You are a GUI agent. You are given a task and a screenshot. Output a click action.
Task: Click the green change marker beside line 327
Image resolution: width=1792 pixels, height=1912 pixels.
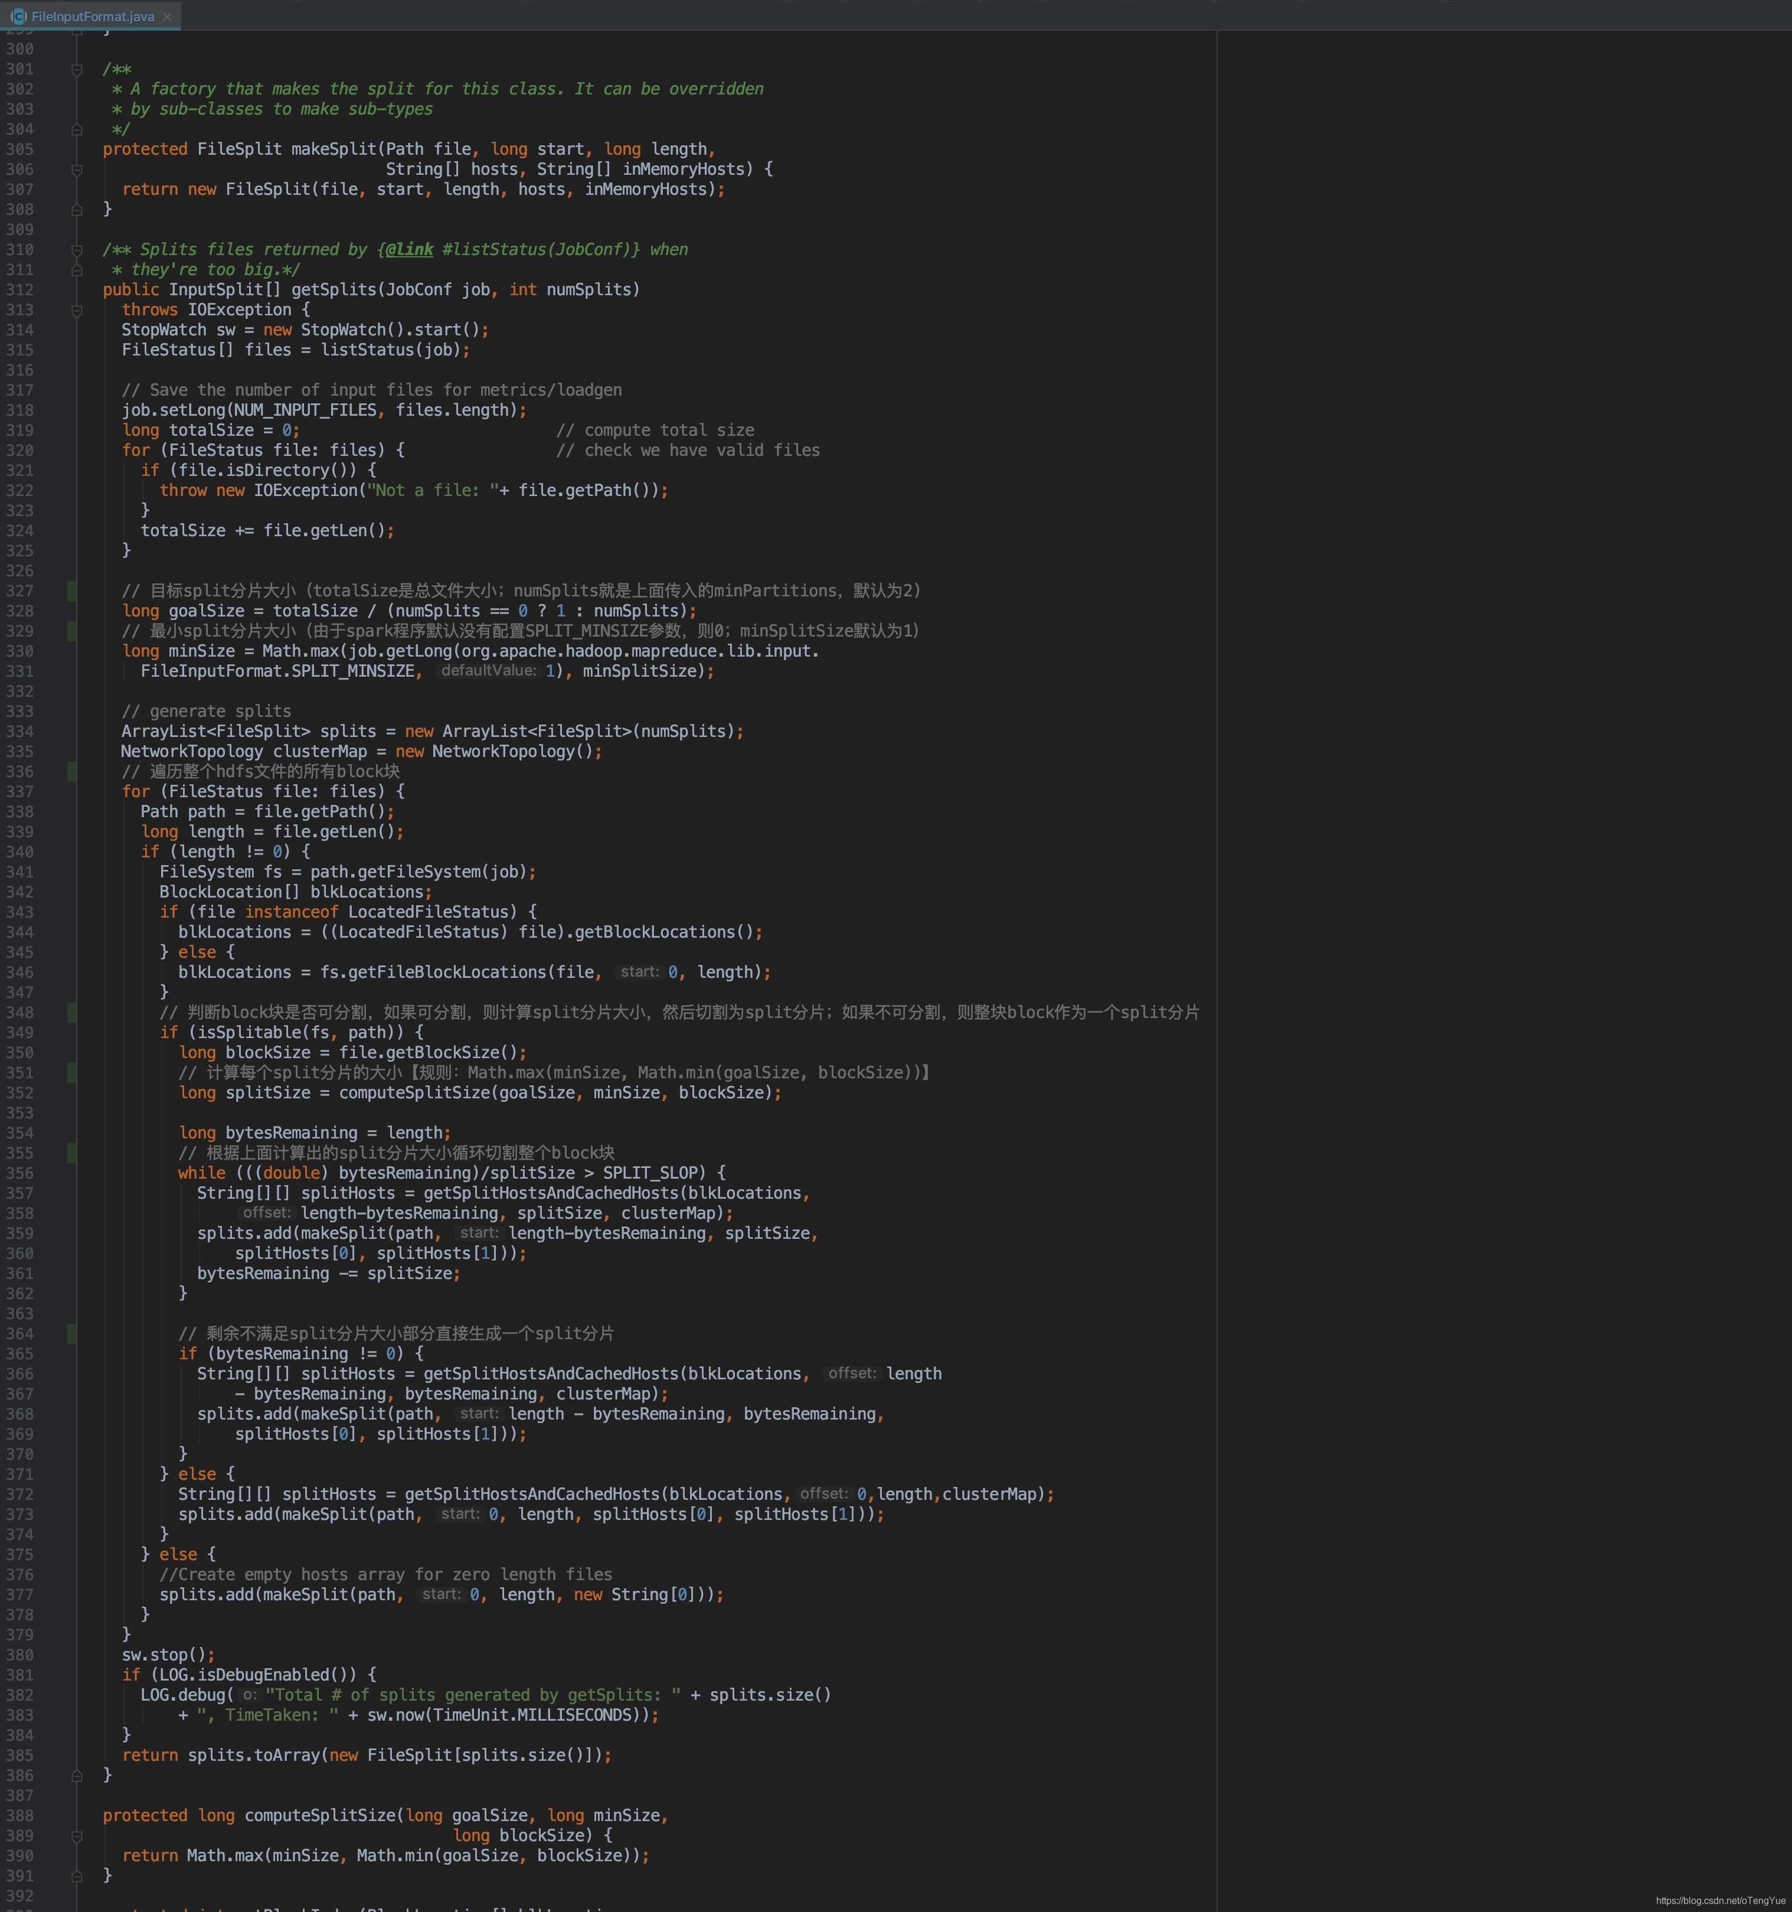point(71,590)
